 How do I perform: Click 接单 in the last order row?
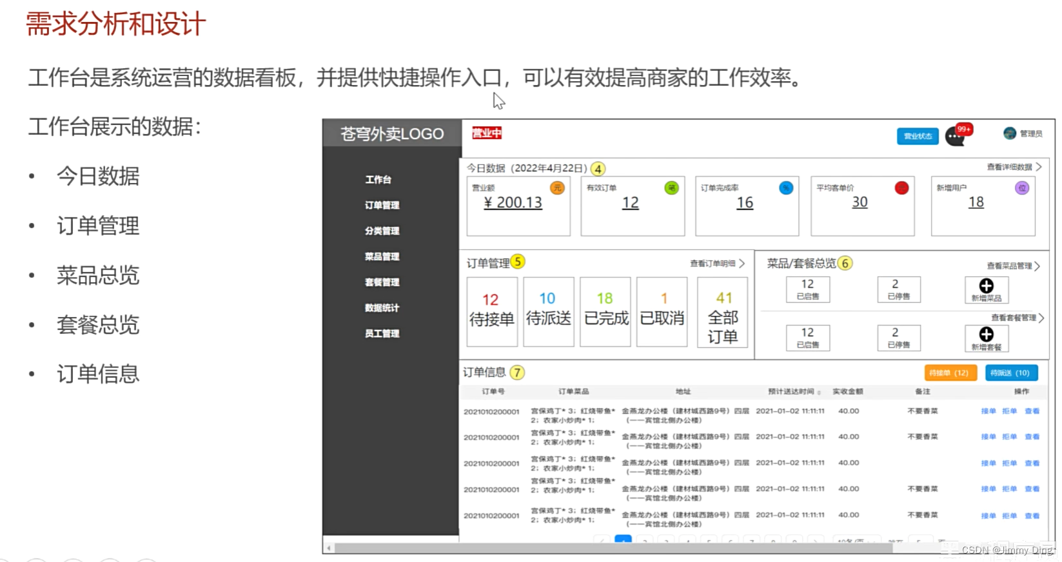[x=988, y=516]
